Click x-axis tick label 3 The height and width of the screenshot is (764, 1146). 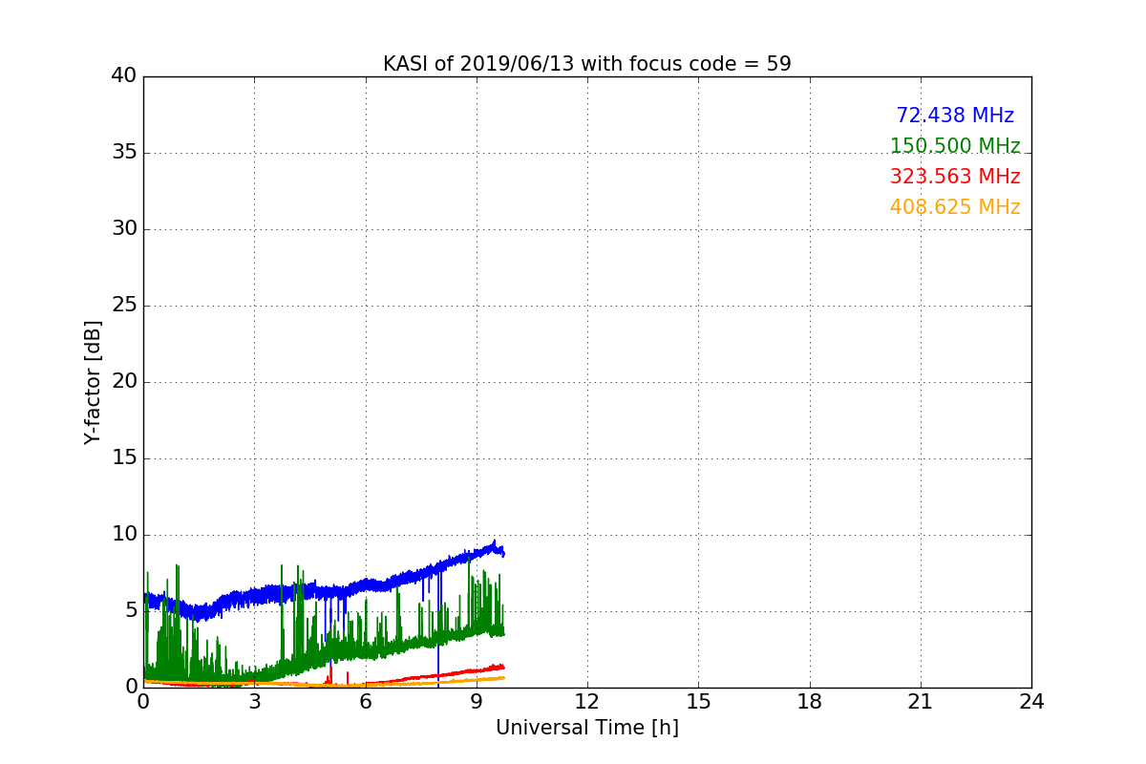coord(254,702)
